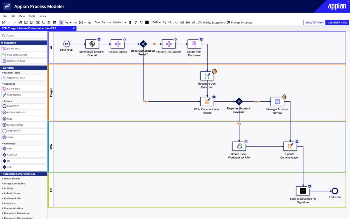Screen dimensions: 350x219
Task: Collapse the Workflow palette section
Action: 24,68
